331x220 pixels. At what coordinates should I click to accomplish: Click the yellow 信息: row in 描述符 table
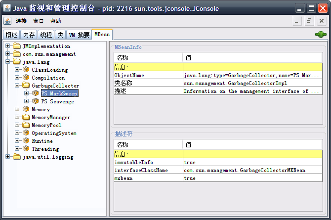pyautogui.click(x=218, y=154)
